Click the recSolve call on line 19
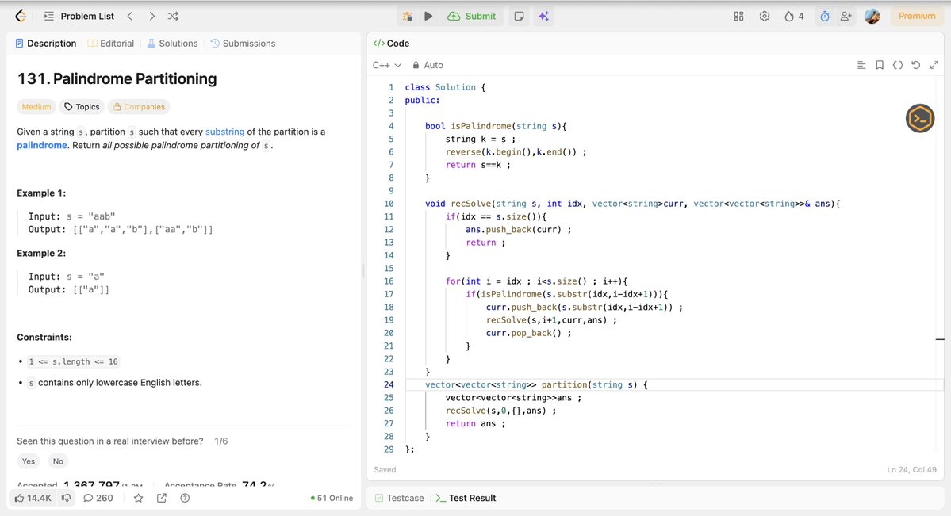Image resolution: width=951 pixels, height=516 pixels. (551, 320)
